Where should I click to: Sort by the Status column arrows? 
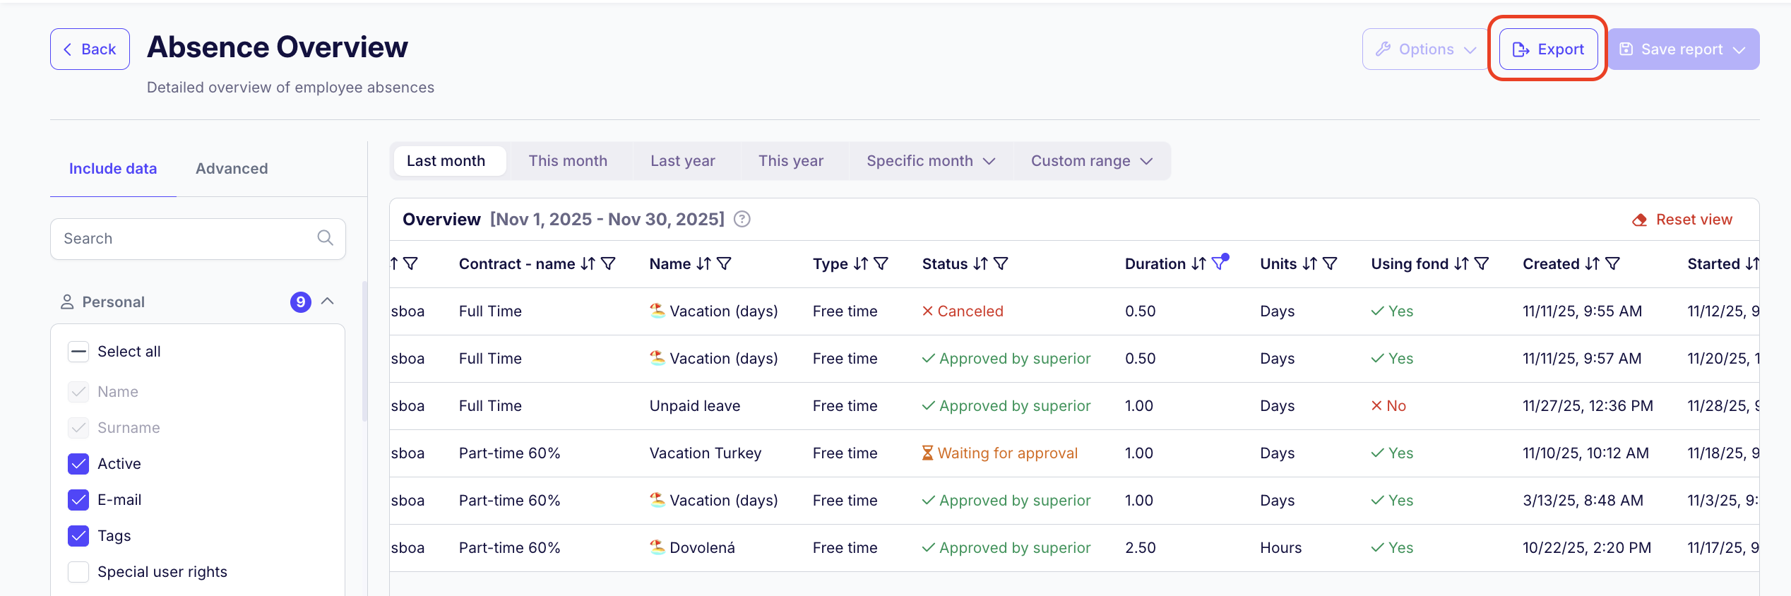point(980,264)
